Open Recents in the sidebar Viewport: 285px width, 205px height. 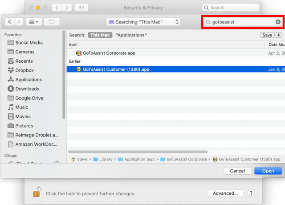[20, 61]
